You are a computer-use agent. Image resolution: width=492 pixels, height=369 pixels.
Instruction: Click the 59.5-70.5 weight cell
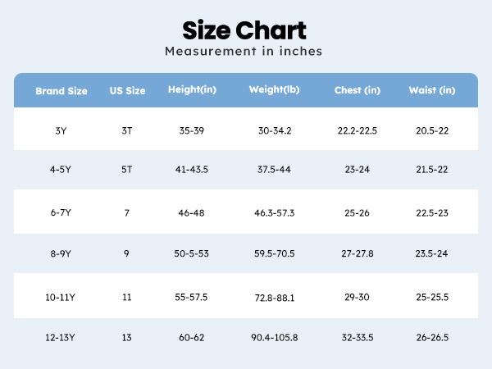click(x=274, y=253)
